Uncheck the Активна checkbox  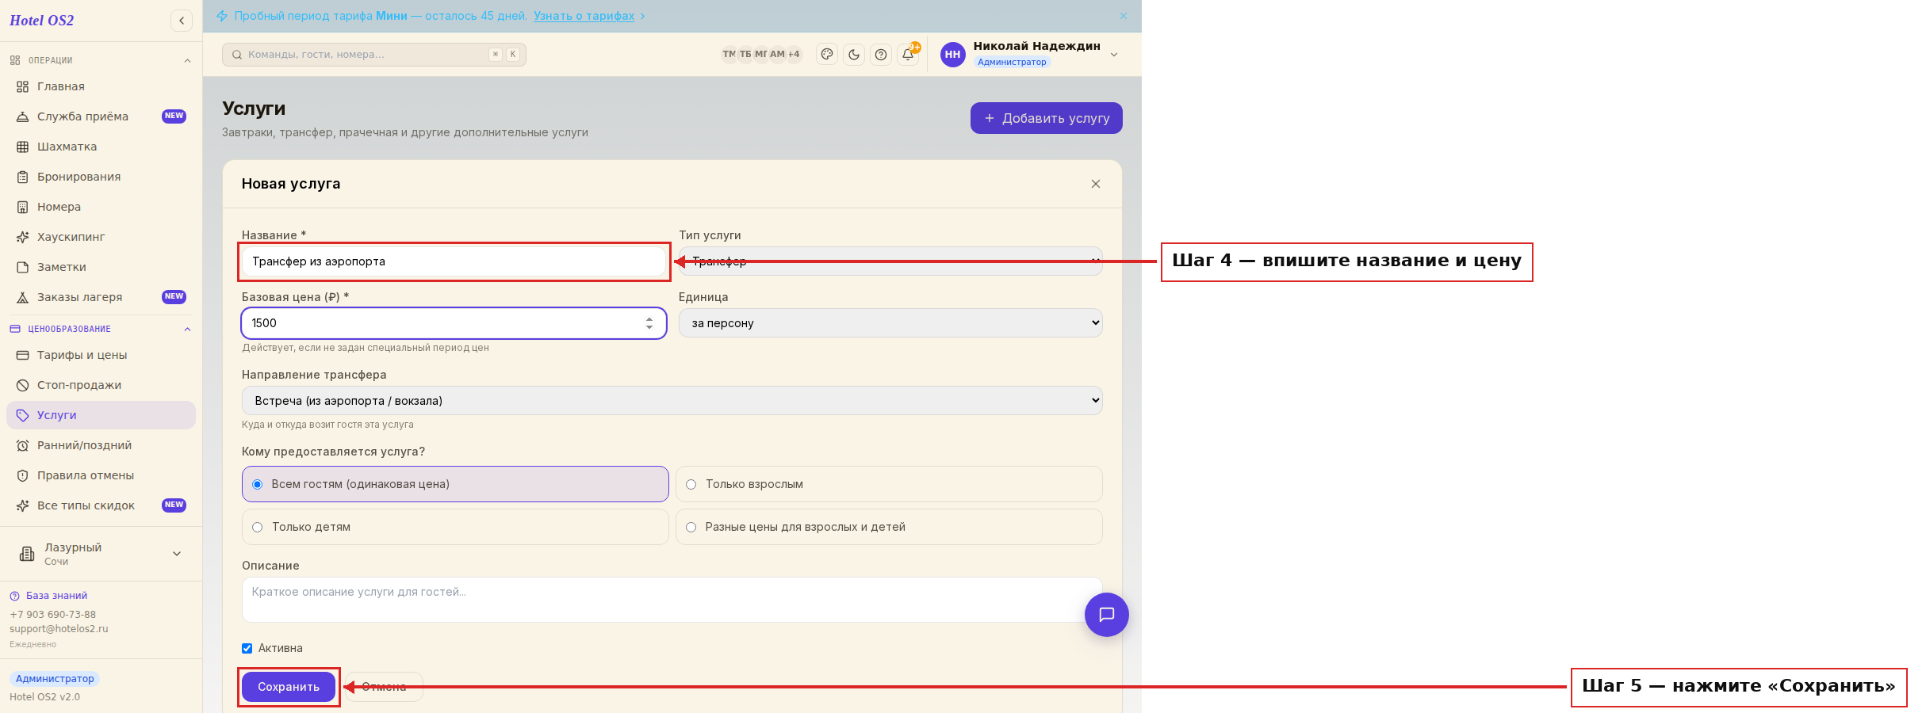pyautogui.click(x=247, y=648)
